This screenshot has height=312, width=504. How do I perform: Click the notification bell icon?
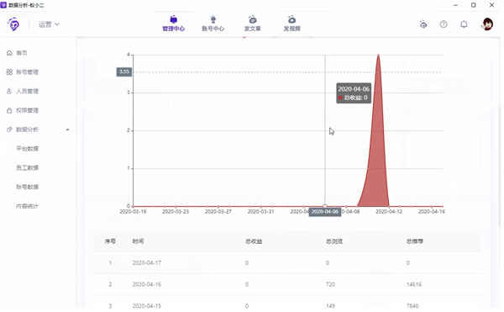(464, 24)
